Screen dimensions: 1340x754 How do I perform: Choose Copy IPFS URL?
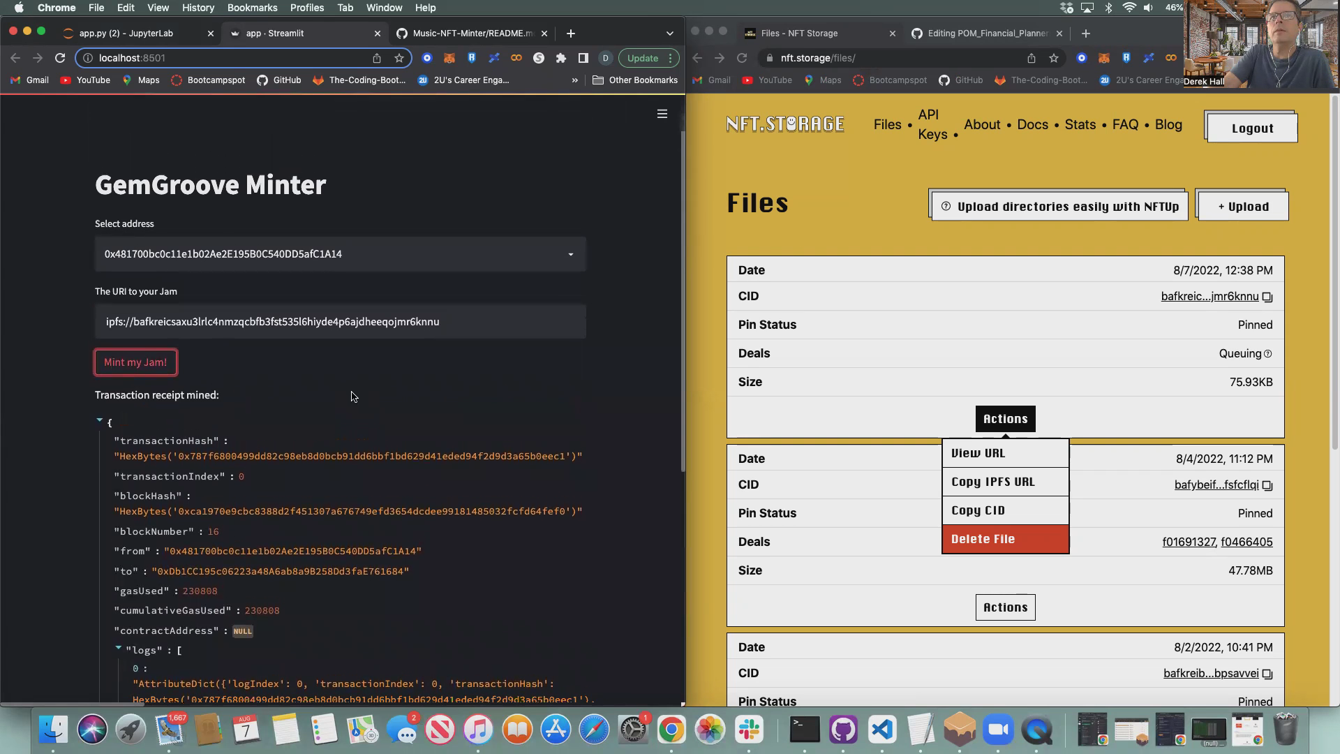click(1005, 482)
